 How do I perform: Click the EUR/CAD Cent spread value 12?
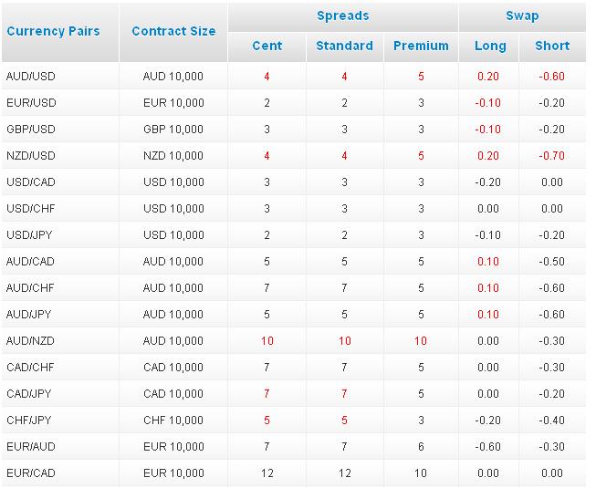267,473
